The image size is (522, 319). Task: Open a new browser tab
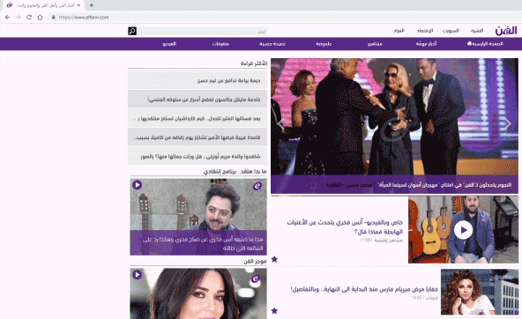(x=91, y=5)
